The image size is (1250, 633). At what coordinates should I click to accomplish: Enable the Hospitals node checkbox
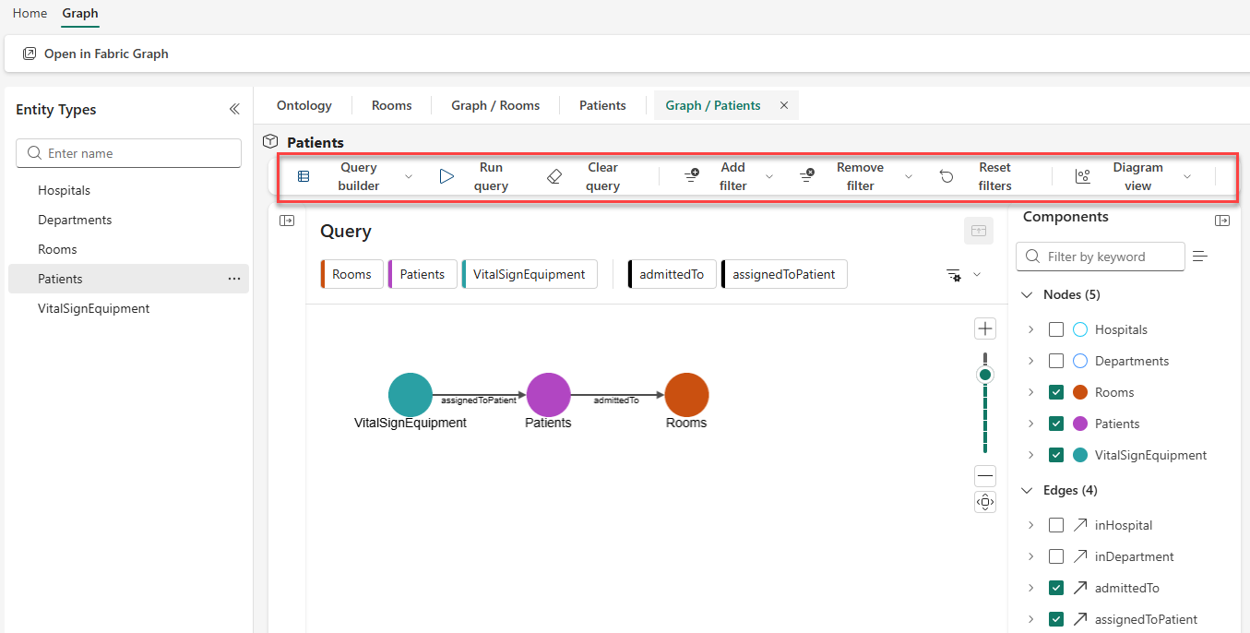pos(1056,329)
